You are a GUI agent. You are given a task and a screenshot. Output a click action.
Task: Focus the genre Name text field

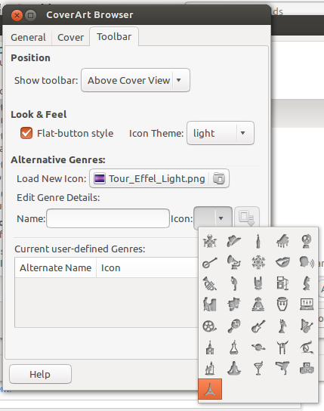108,218
